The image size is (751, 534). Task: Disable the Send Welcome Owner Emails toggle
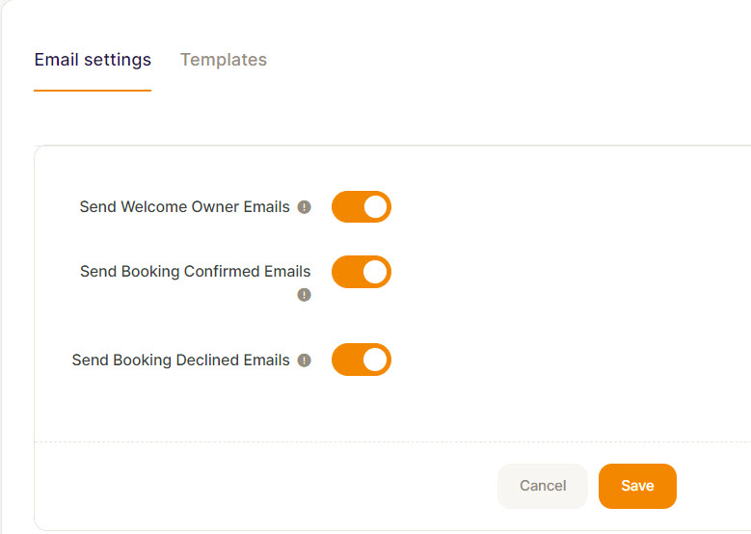(362, 207)
